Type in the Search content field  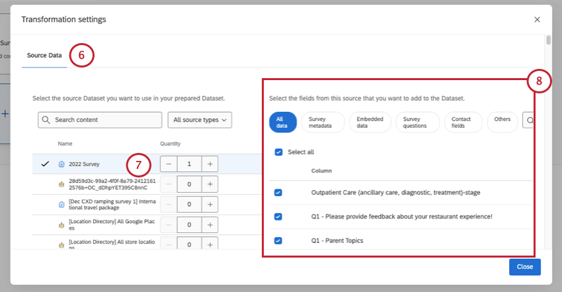106,120
